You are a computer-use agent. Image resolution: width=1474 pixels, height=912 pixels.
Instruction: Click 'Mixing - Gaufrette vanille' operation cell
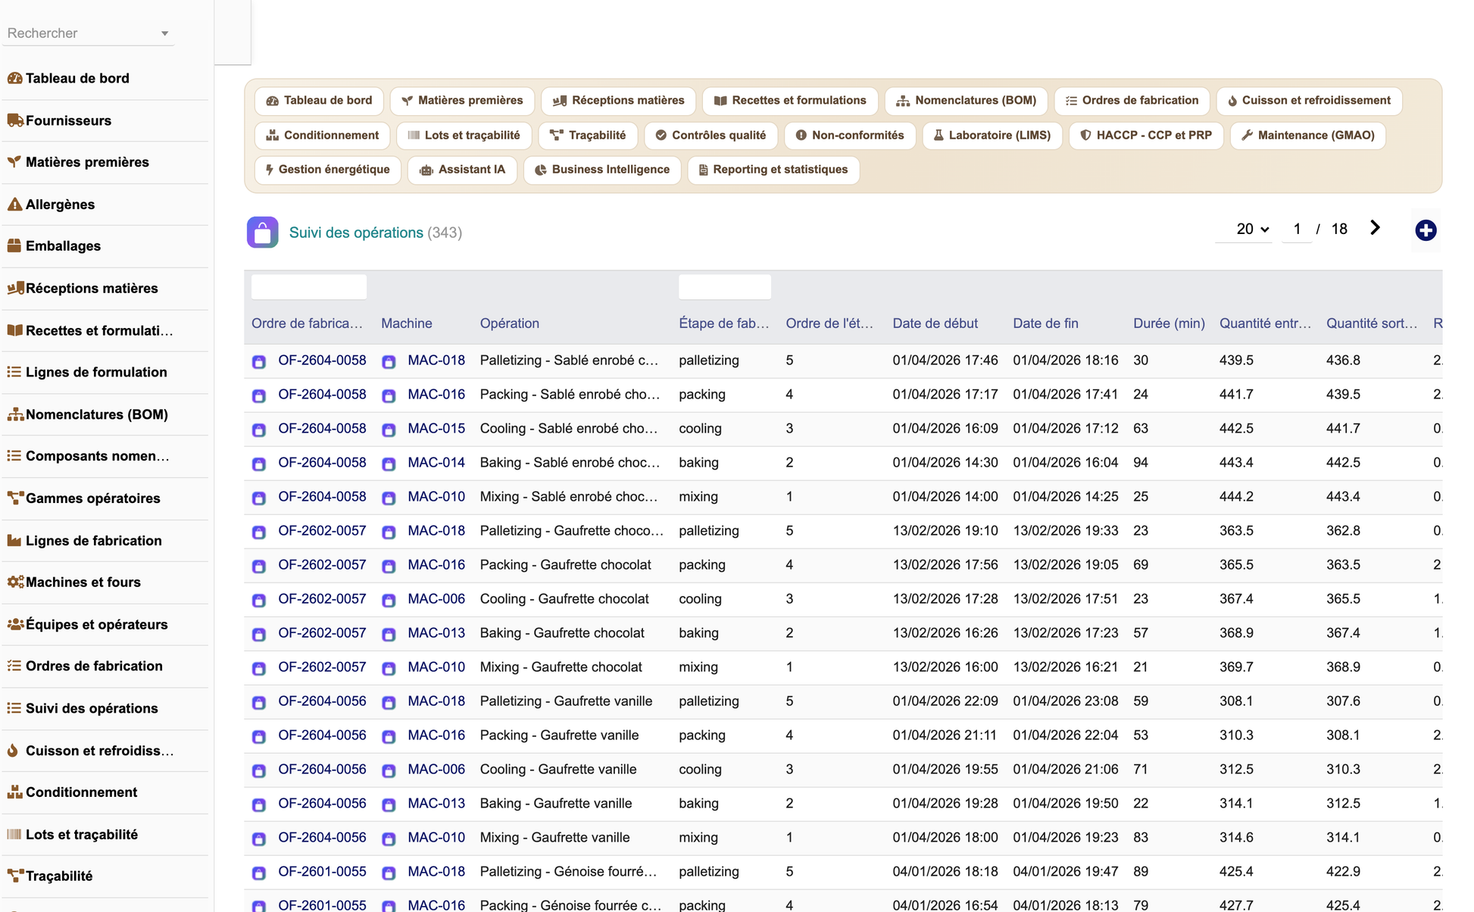554,838
